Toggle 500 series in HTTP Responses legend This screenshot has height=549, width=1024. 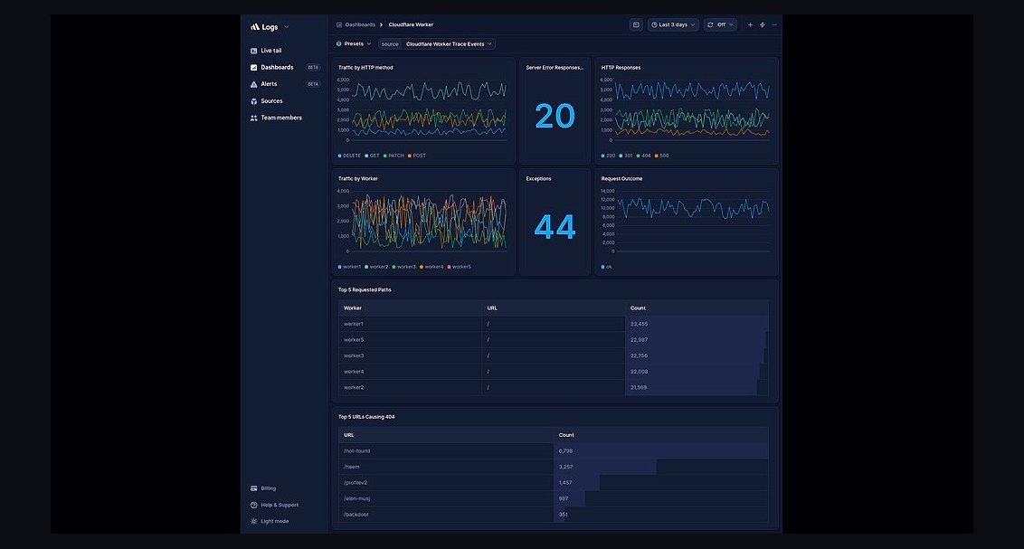(x=661, y=156)
